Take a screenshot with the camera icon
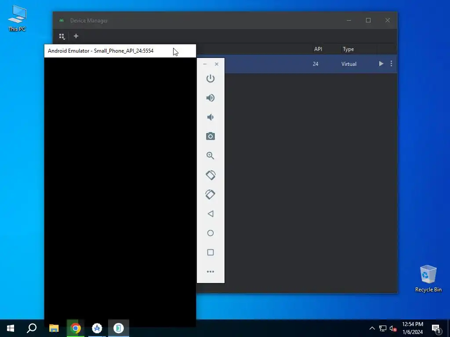The image size is (450, 337). coord(210,136)
